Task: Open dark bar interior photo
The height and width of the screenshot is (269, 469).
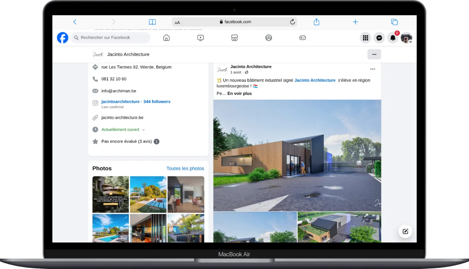Action: (x=148, y=228)
